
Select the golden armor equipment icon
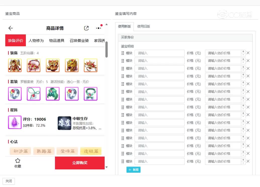(x=15, y=65)
